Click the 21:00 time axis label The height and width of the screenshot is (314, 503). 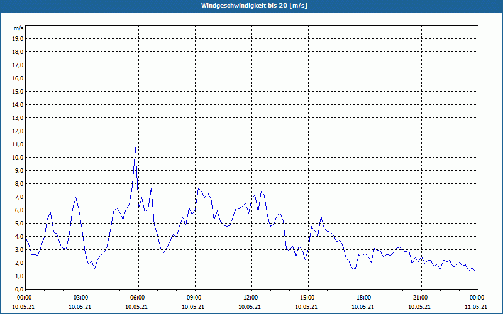pos(421,298)
